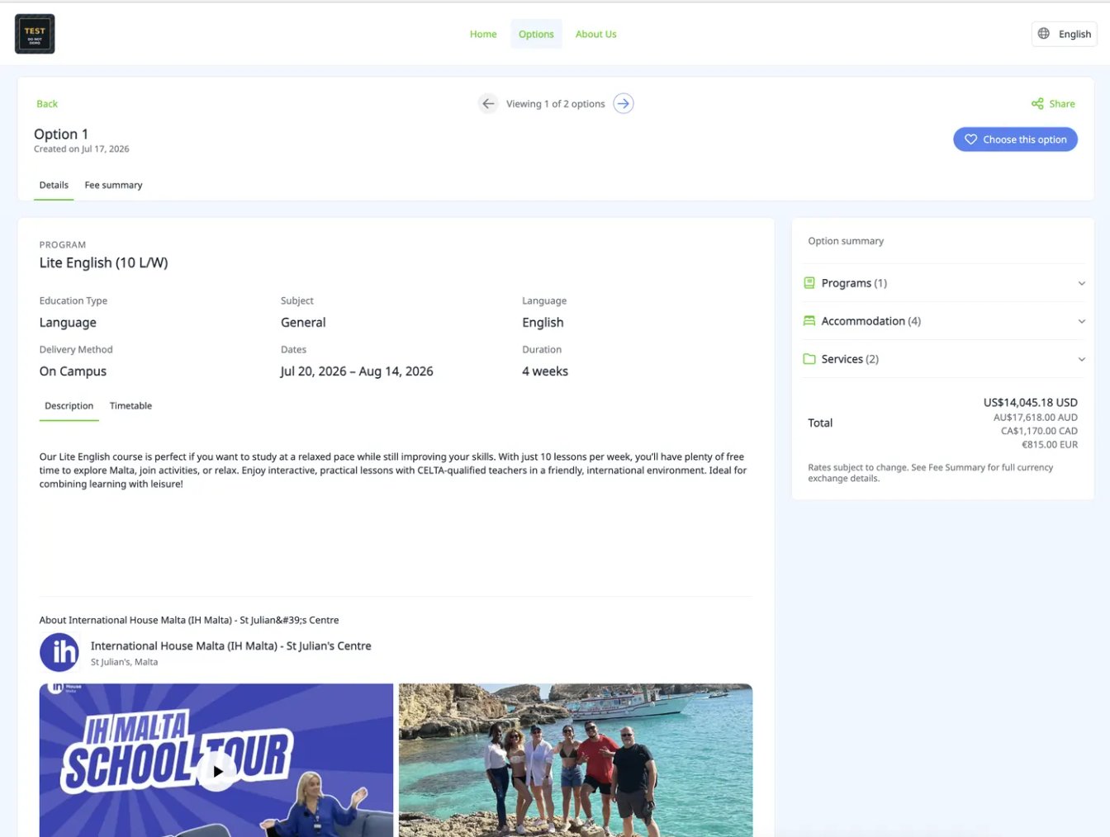
Task: Click the Option summary heading
Action: (846, 241)
